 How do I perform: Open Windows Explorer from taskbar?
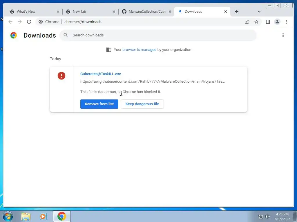click(26, 216)
